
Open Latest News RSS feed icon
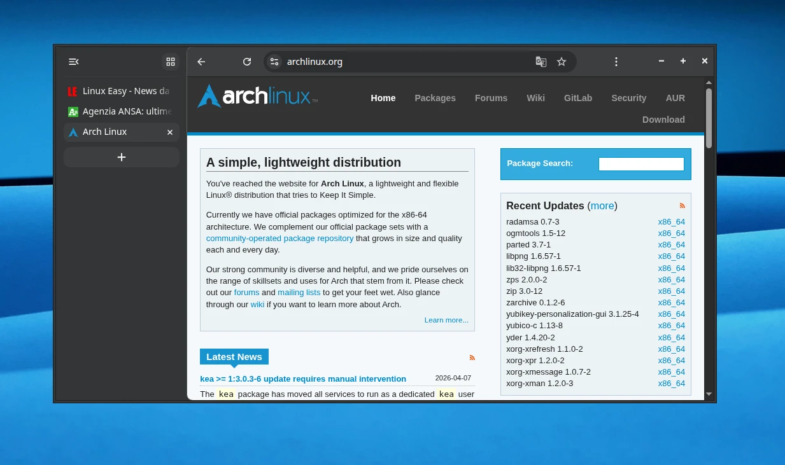coord(472,357)
